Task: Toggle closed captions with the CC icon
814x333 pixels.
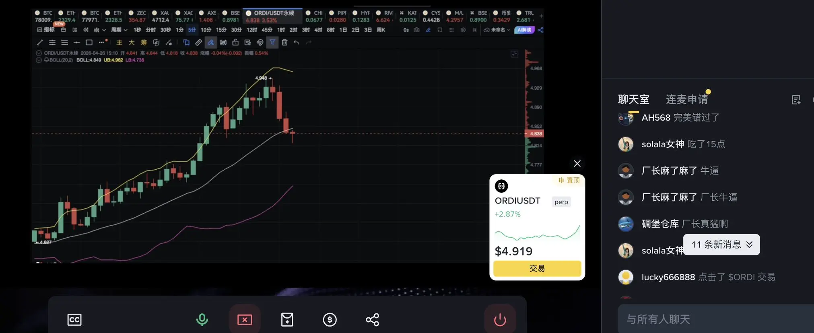Action: tap(74, 320)
